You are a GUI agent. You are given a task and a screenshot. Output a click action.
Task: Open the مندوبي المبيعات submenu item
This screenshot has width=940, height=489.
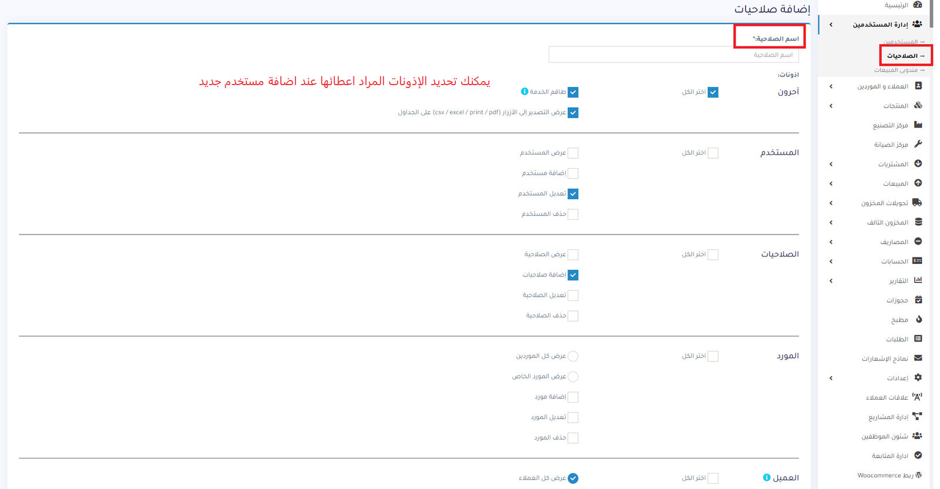click(x=899, y=70)
